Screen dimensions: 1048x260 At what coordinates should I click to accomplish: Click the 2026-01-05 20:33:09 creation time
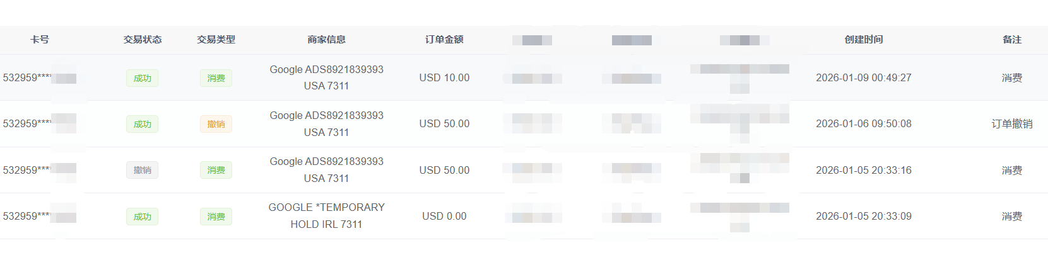pos(863,217)
